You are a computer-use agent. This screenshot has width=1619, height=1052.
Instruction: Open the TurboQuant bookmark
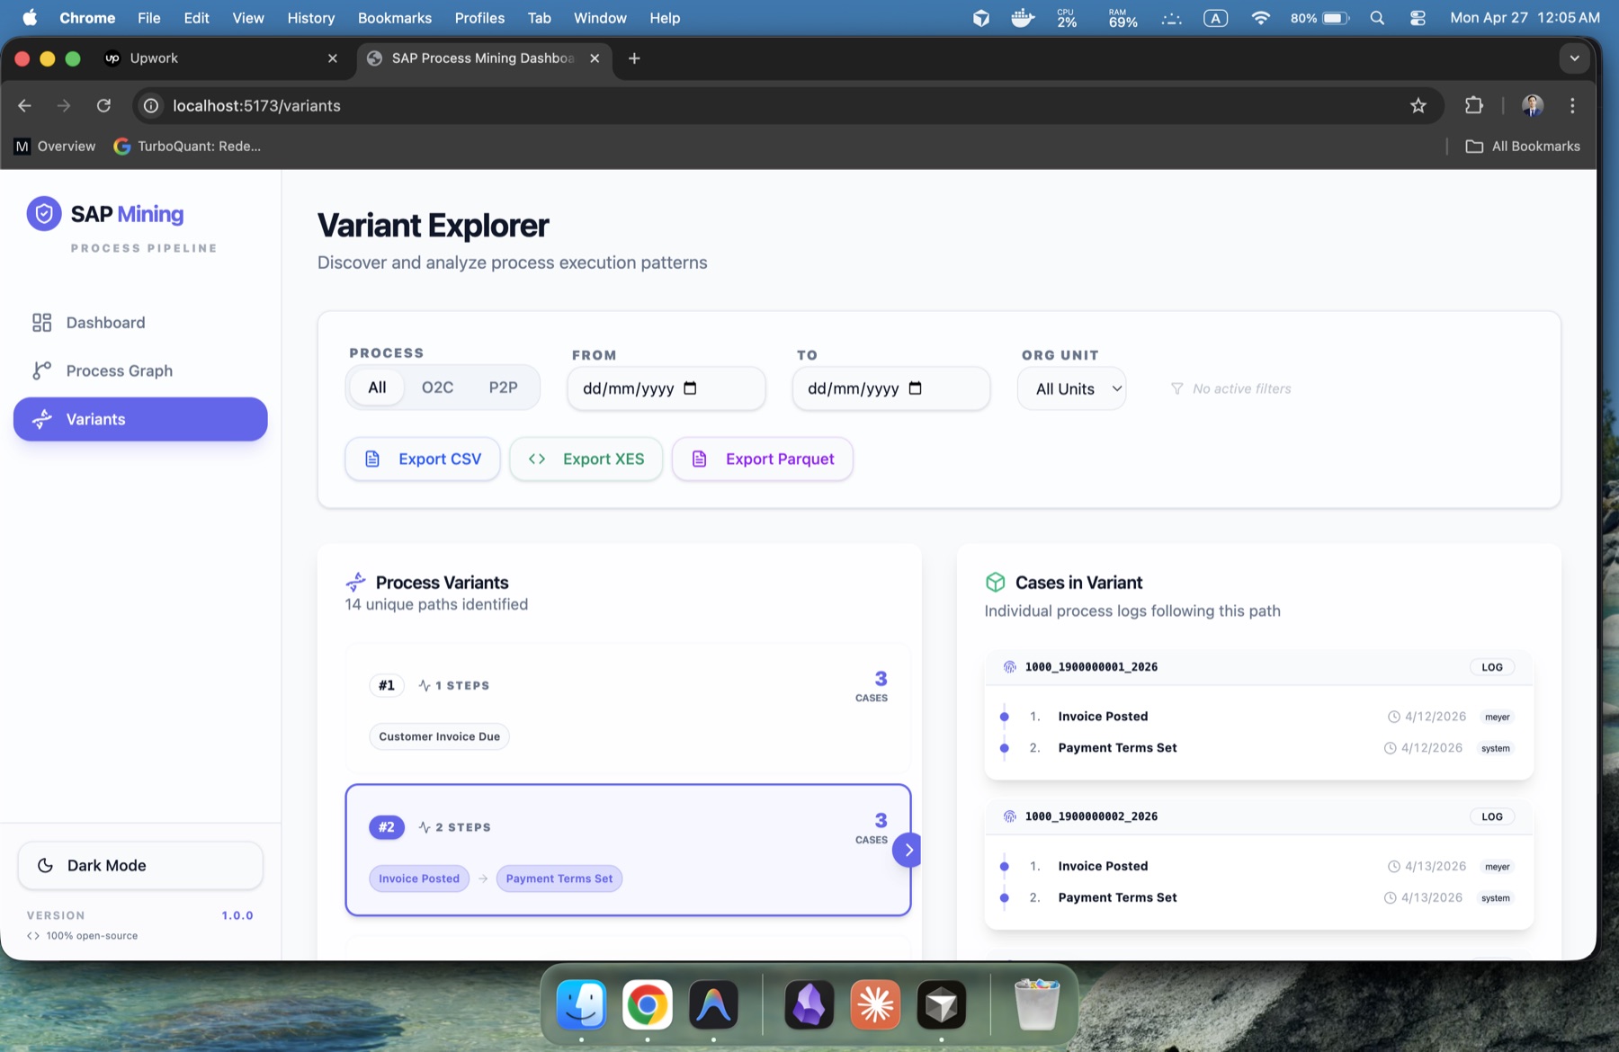point(187,146)
